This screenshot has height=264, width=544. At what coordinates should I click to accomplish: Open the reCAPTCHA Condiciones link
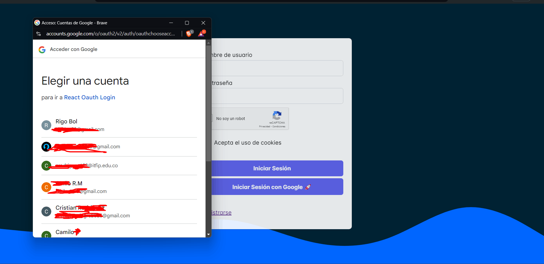pyautogui.click(x=279, y=126)
